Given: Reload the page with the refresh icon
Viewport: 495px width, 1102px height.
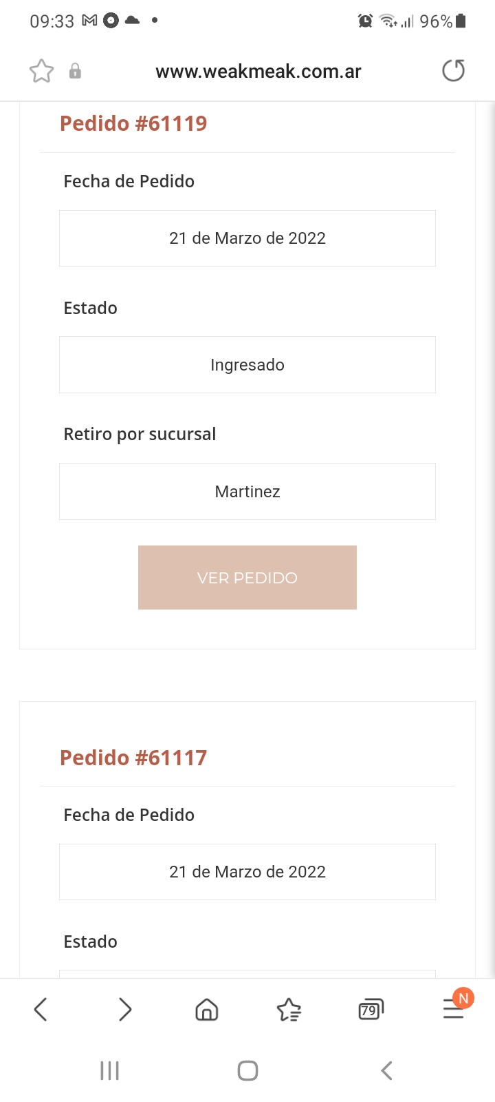Looking at the screenshot, I should [453, 70].
